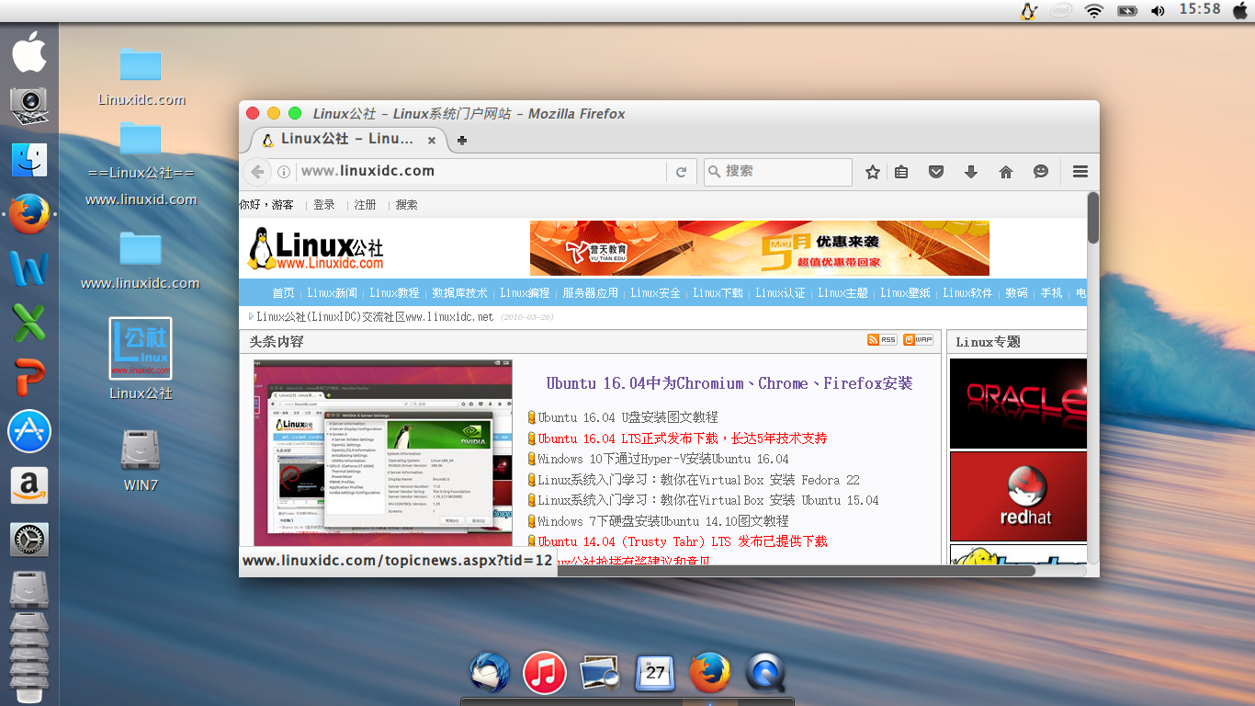Show site information for linuxidc.com
Screen dimensions: 1255x706
tap(285, 171)
